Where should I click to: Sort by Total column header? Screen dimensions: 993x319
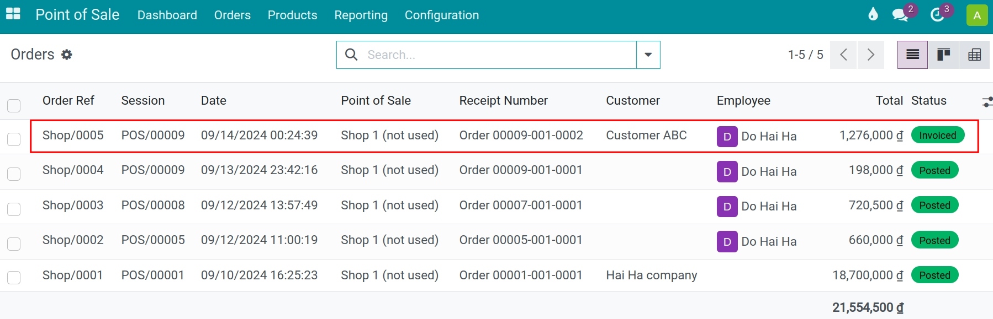coord(889,101)
